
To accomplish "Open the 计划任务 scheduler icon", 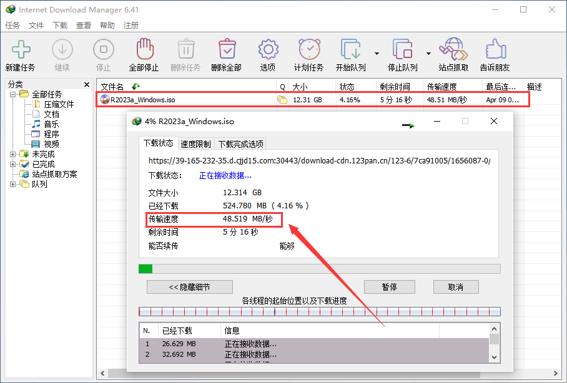I will pyautogui.click(x=308, y=54).
